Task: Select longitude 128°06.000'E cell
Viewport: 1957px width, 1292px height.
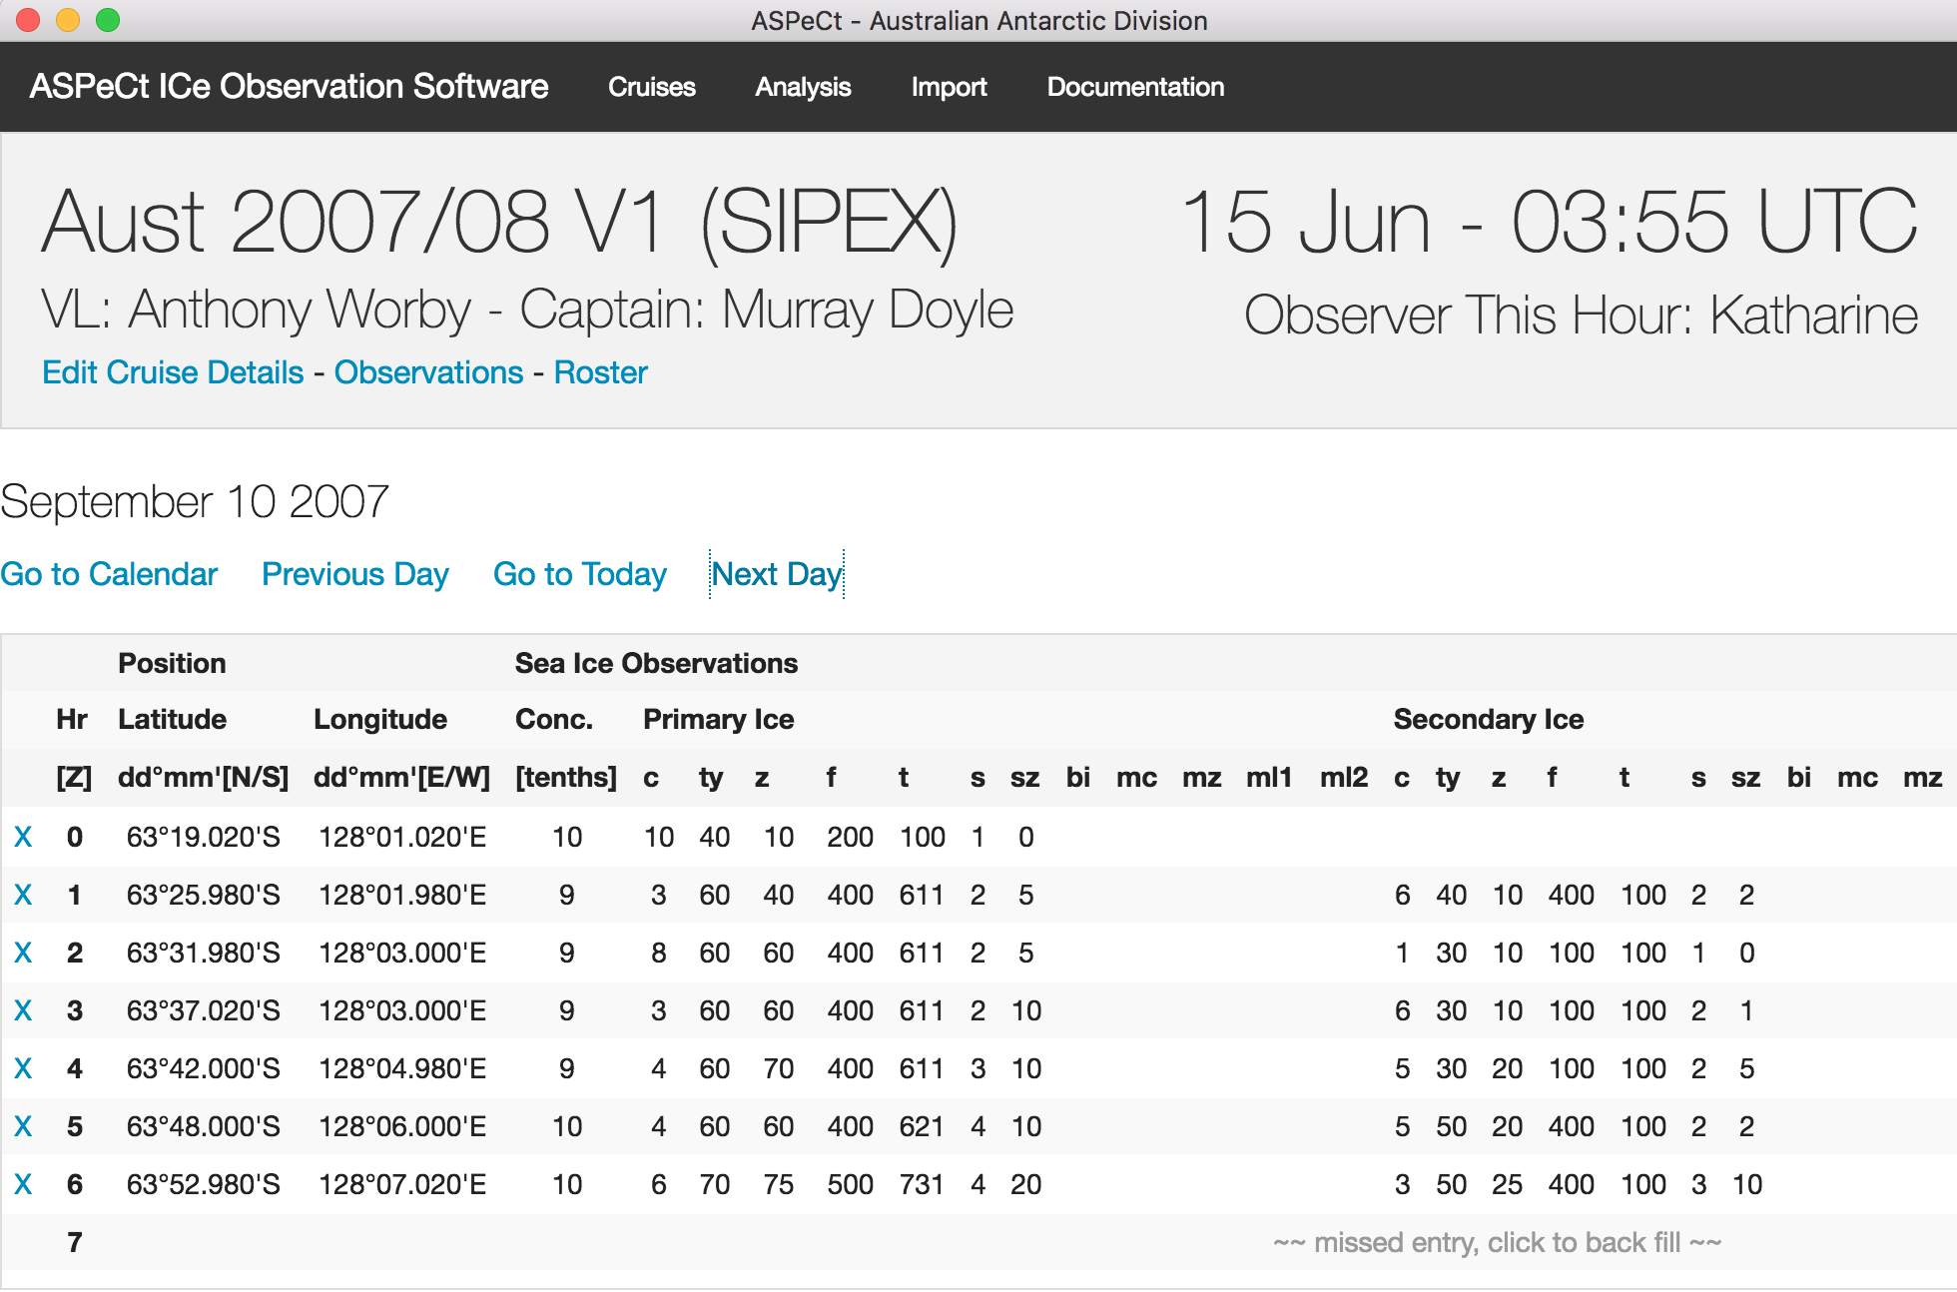Action: click(x=402, y=1126)
